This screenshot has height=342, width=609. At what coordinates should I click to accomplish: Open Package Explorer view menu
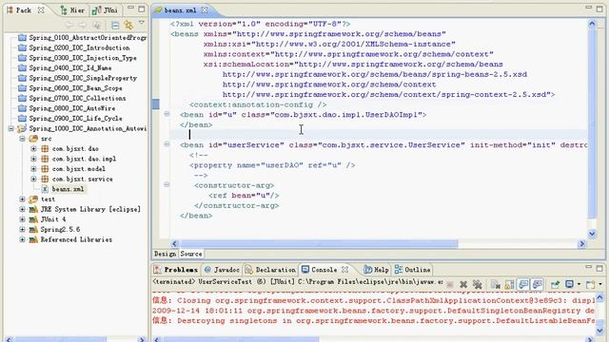(142, 24)
